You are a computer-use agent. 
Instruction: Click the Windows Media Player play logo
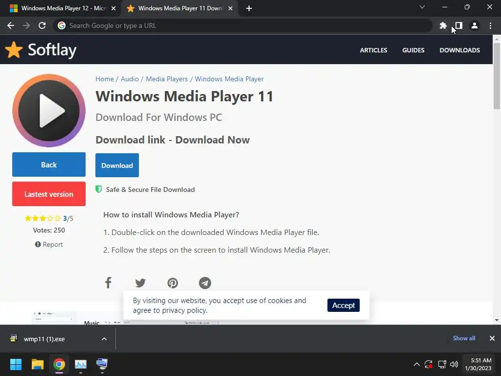pyautogui.click(x=49, y=111)
